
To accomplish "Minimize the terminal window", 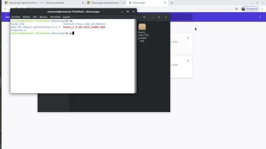I will (x=122, y=12).
